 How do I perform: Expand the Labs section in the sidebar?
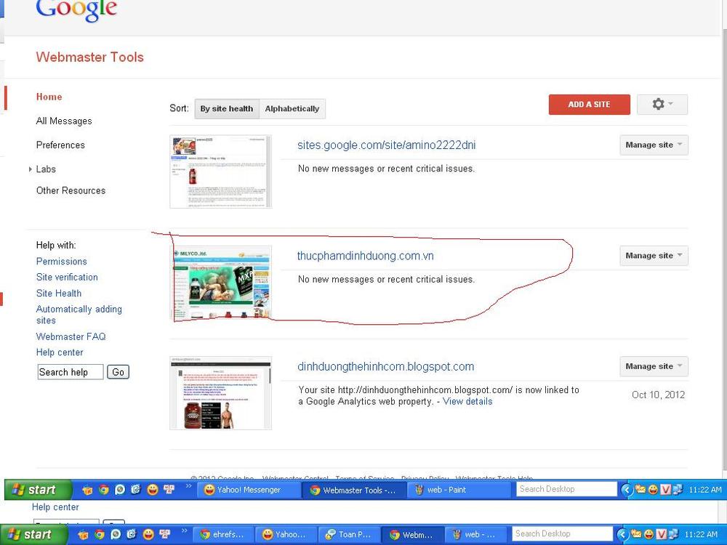46,169
